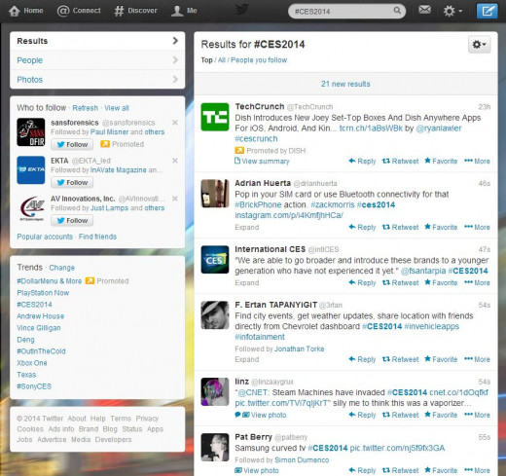Click Popular accounts link

click(45, 237)
